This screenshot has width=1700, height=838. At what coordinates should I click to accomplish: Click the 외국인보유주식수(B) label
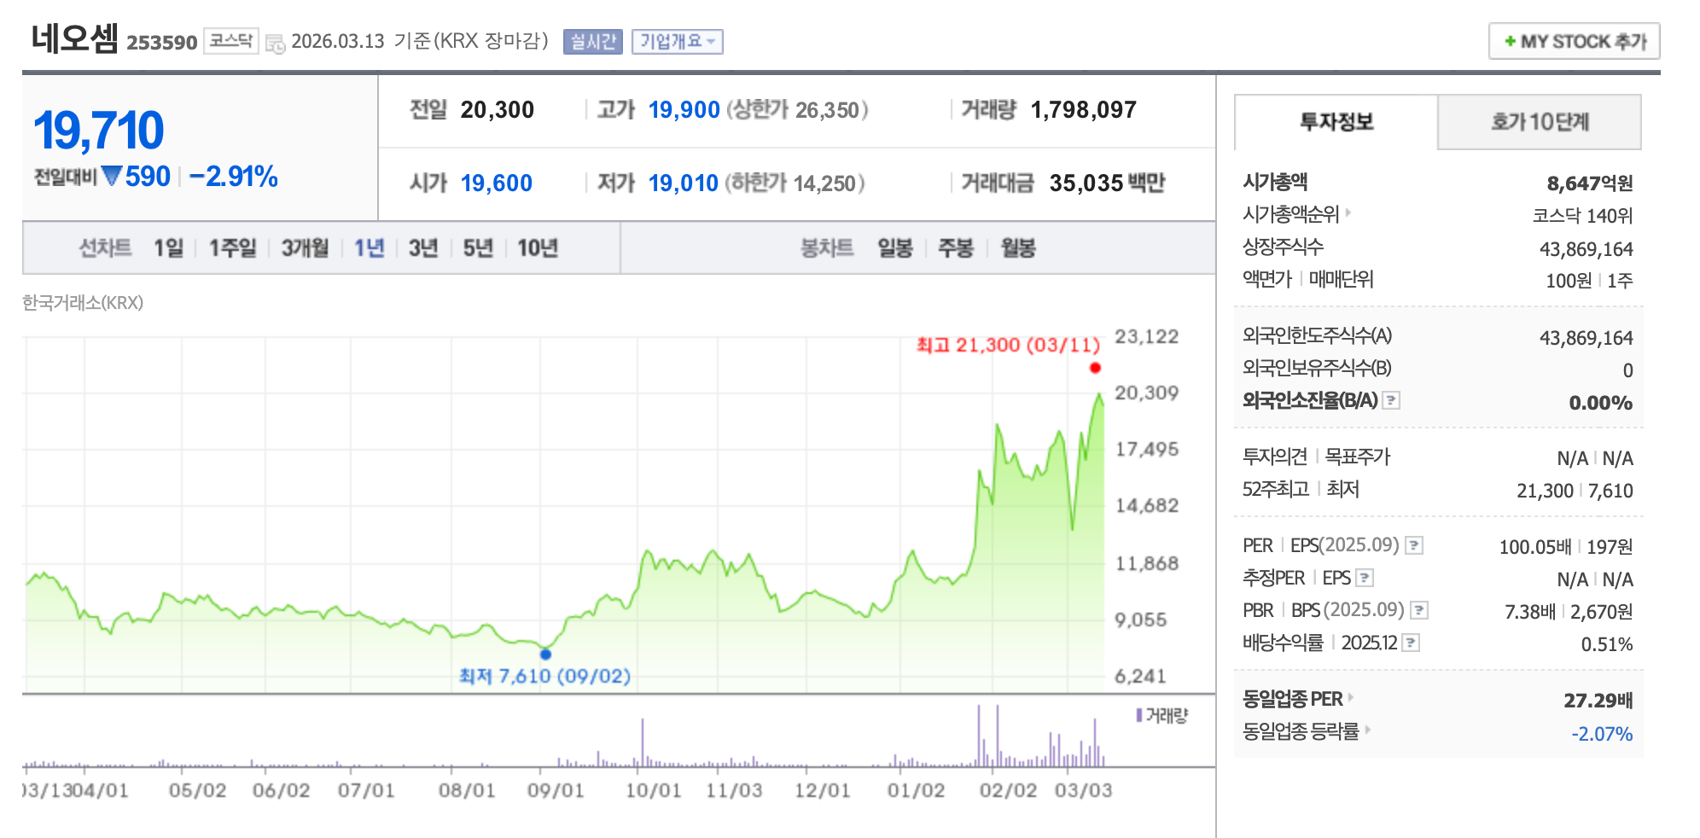1317,368
